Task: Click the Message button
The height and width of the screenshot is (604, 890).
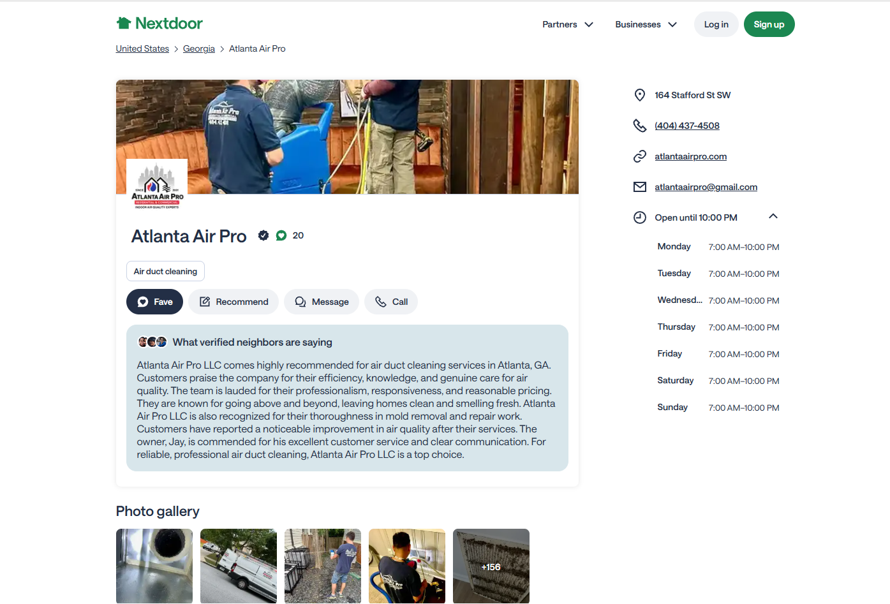Action: tap(322, 302)
